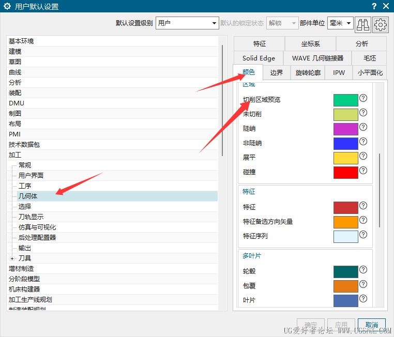The image size is (394, 337).
Task: Switch to the 毛坯 tab
Action: (369, 58)
